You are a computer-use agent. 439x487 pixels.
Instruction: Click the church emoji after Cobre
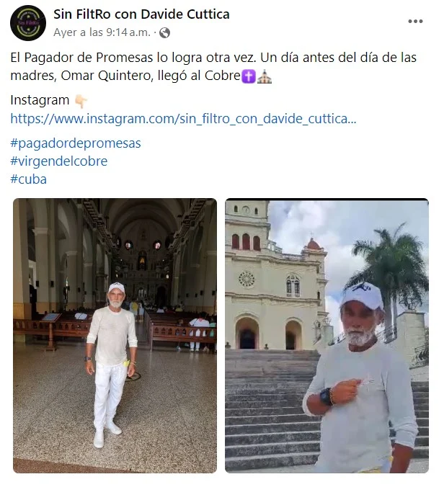265,76
